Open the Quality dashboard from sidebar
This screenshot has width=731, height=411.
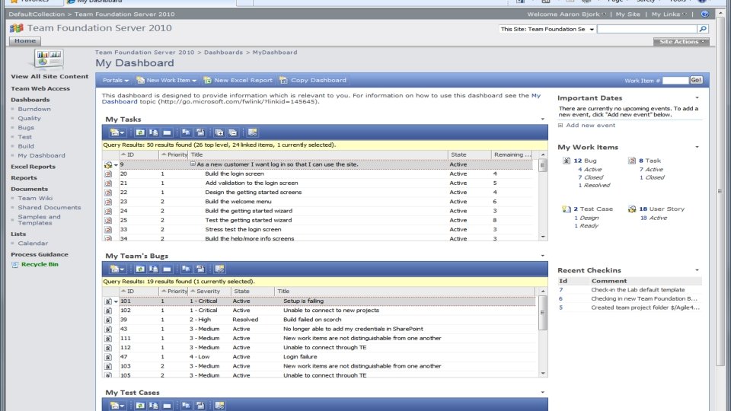30,119
